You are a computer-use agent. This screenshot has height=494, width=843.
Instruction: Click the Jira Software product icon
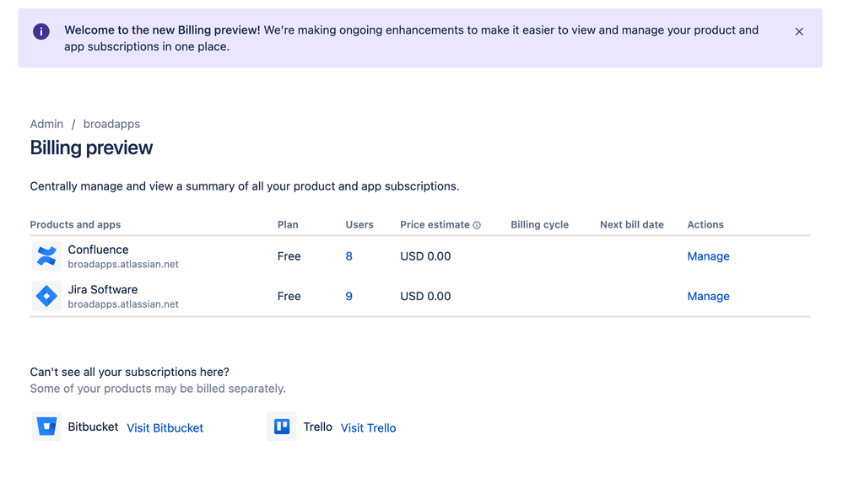(x=46, y=296)
